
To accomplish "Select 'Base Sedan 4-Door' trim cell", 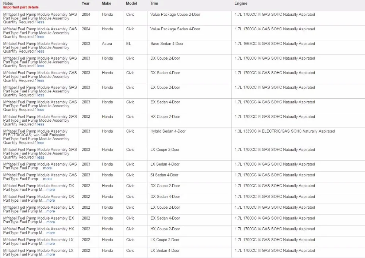I will (167, 43).
